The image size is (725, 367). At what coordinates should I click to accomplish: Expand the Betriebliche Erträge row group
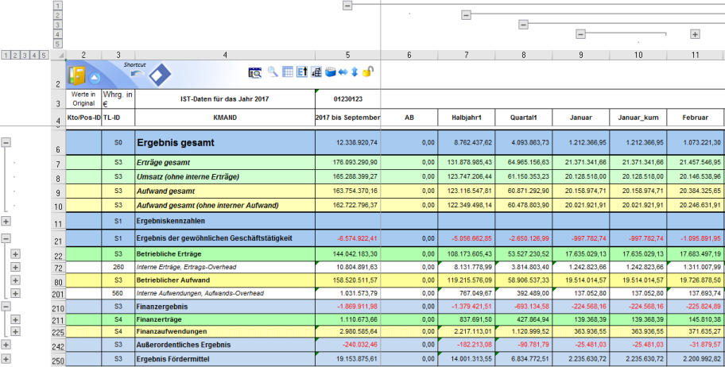[15, 254]
